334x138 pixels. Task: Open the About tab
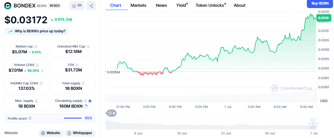coord(239,5)
